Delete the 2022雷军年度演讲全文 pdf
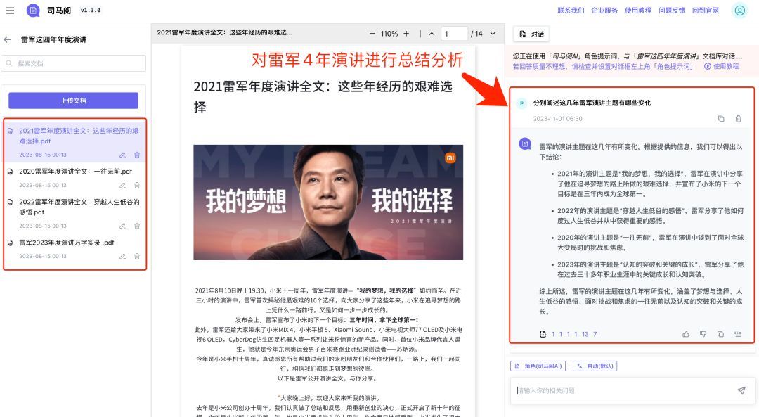This screenshot has height=417, width=759. (137, 226)
